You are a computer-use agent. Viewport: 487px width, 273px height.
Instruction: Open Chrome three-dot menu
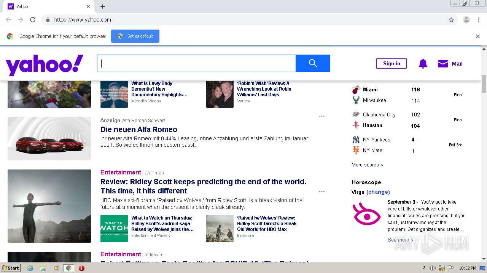(479, 20)
